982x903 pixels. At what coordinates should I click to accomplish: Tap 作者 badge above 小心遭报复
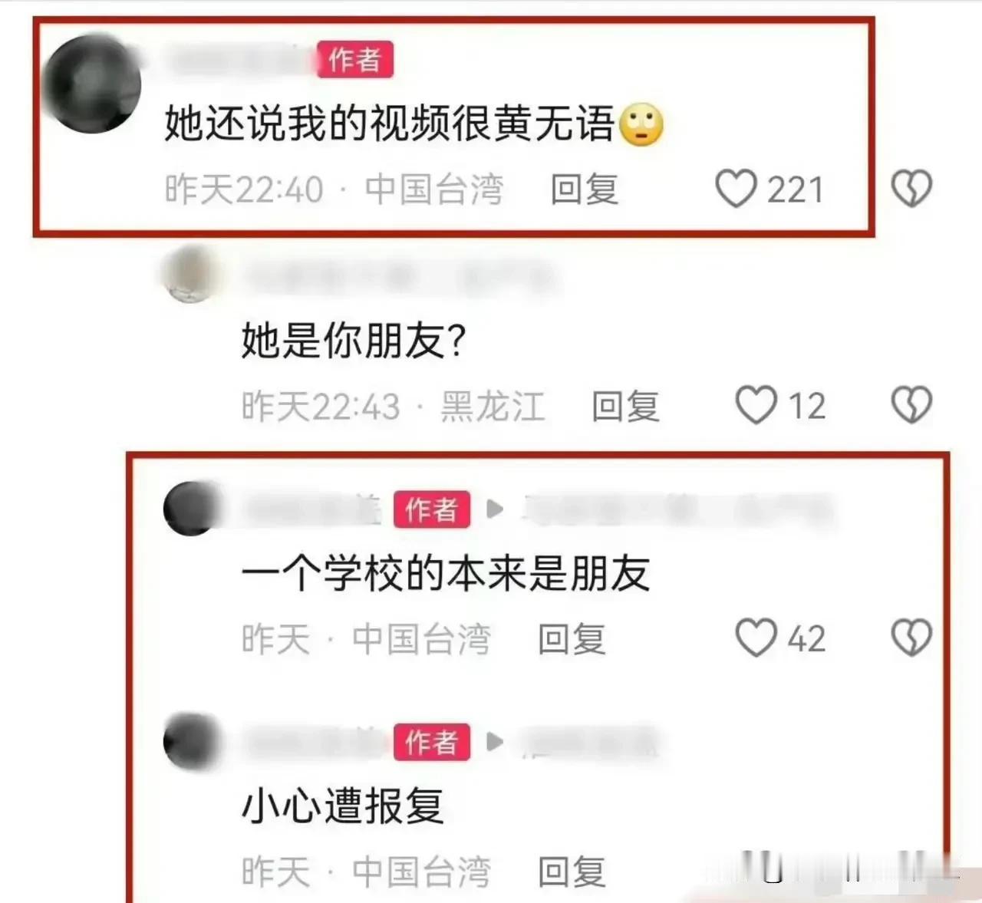[x=432, y=742]
